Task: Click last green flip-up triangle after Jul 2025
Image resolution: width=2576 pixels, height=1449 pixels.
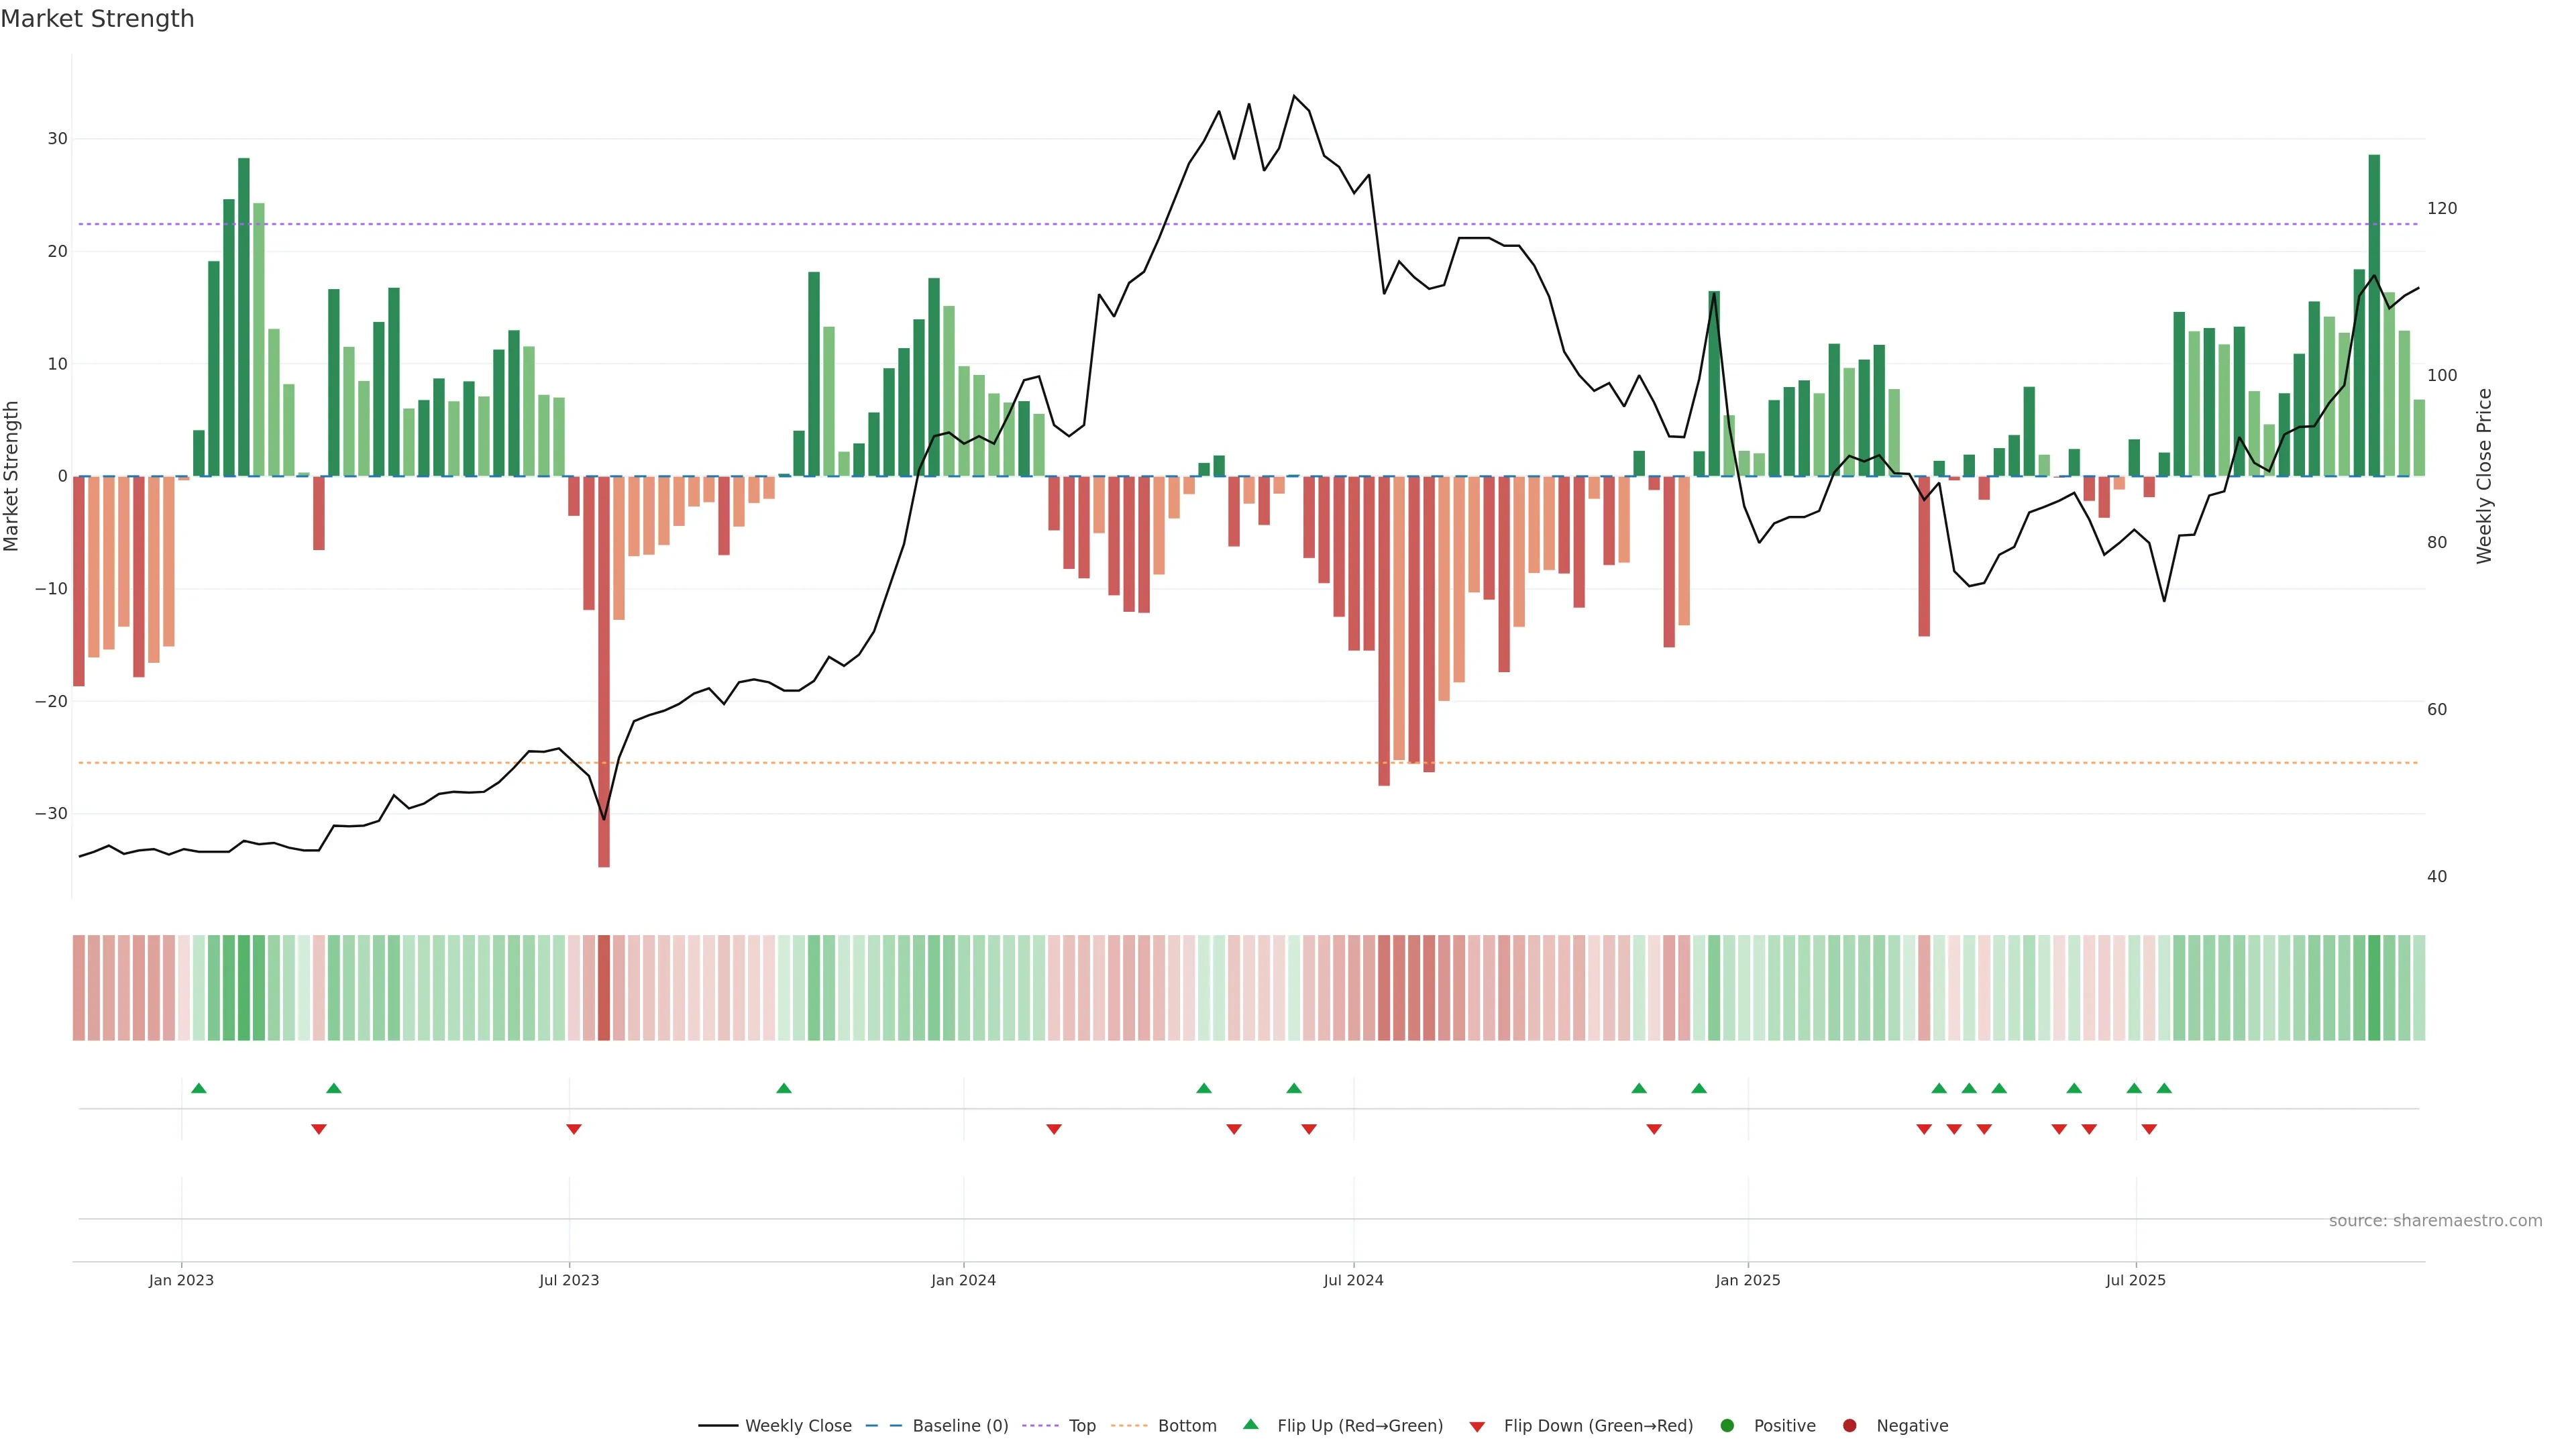Action: tap(2164, 1088)
